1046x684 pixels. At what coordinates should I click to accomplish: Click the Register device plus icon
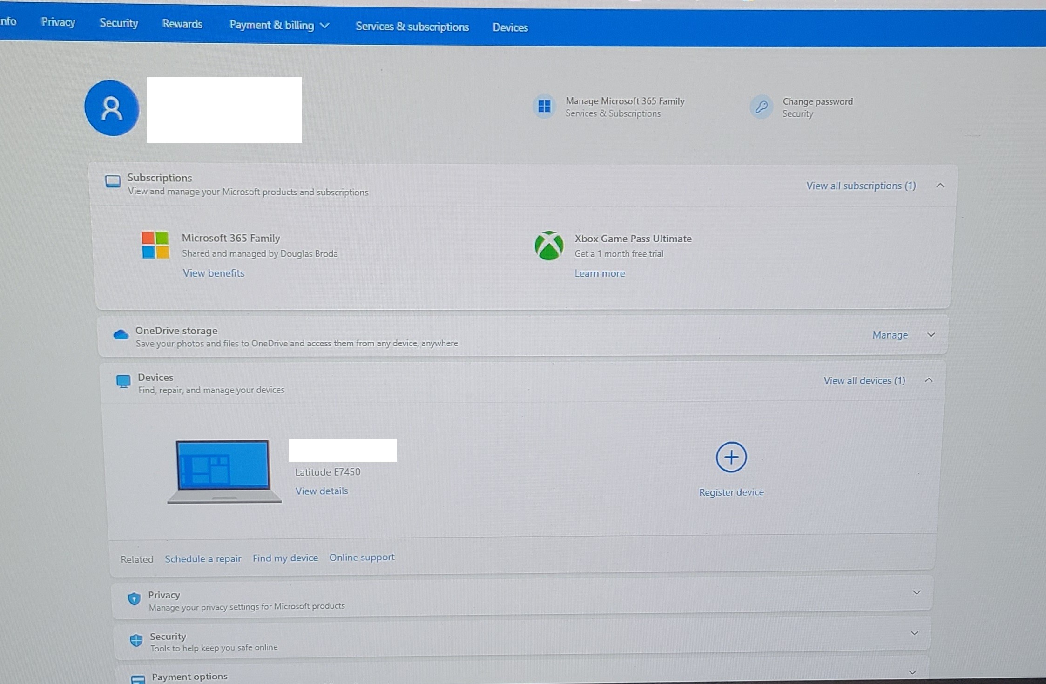pyautogui.click(x=731, y=457)
